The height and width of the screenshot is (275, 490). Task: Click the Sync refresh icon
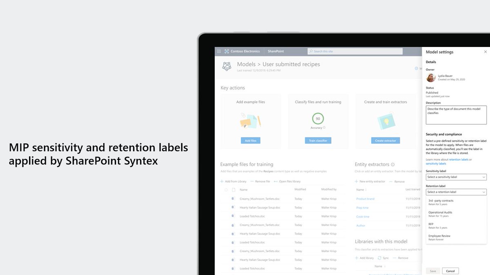(379, 258)
